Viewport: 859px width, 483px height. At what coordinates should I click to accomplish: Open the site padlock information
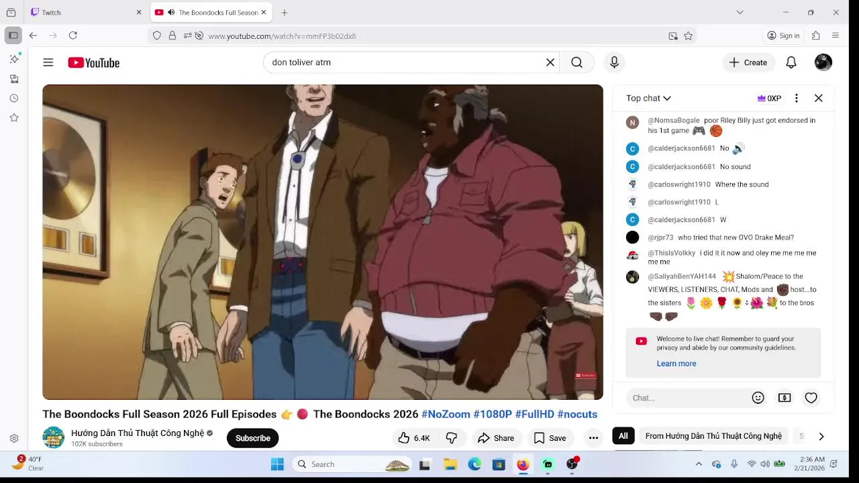click(172, 36)
